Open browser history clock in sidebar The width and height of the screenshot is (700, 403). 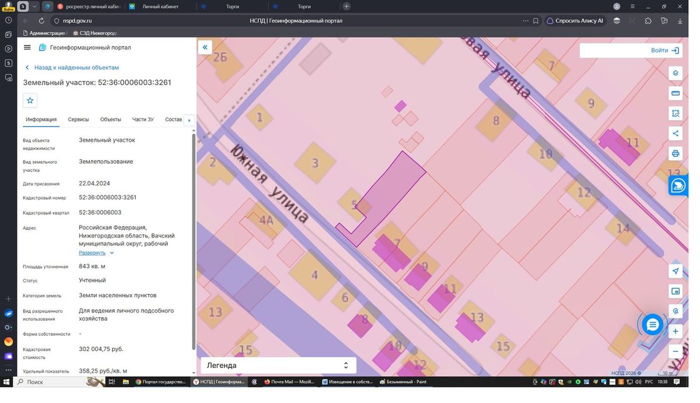pyautogui.click(x=8, y=20)
